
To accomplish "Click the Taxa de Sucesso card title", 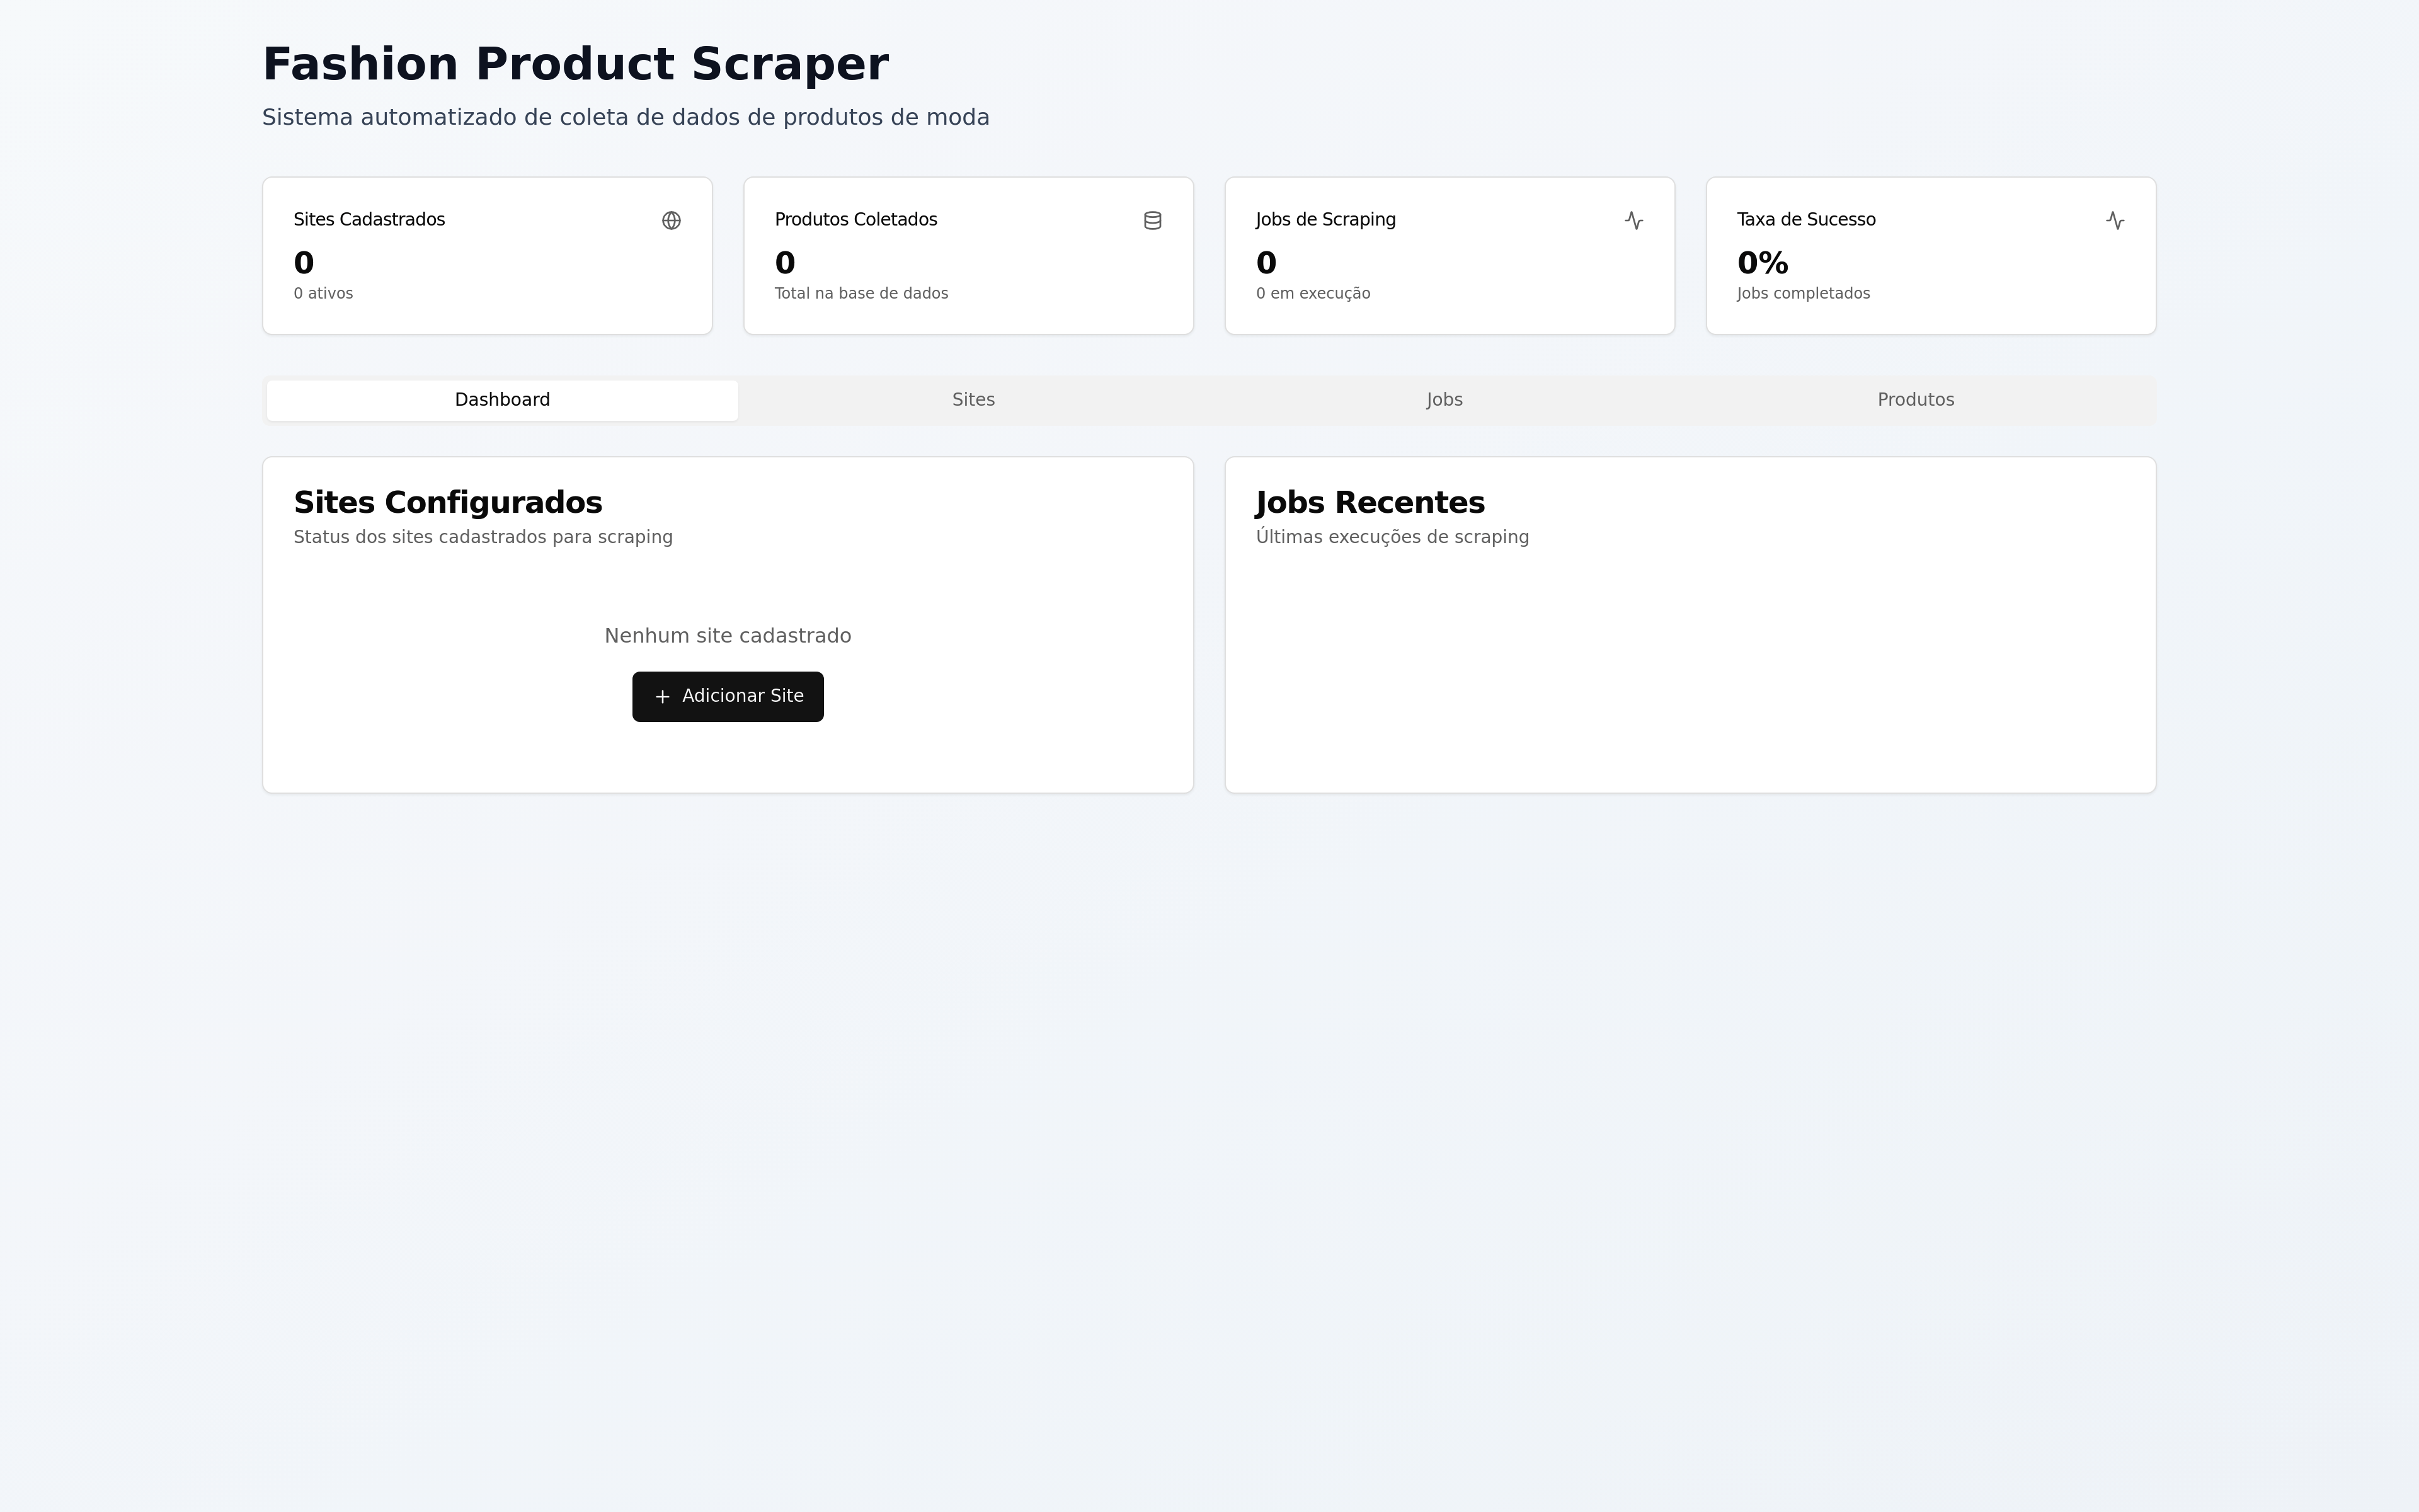I will tap(1805, 219).
